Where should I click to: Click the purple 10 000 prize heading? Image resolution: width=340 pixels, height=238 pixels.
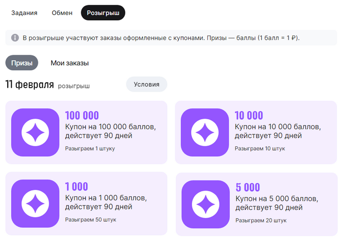[249, 115]
